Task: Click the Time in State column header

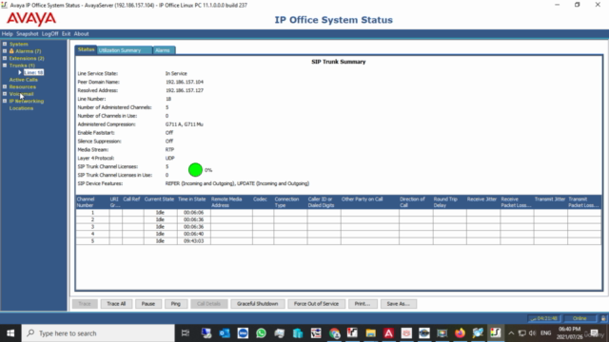Action: coord(193,202)
